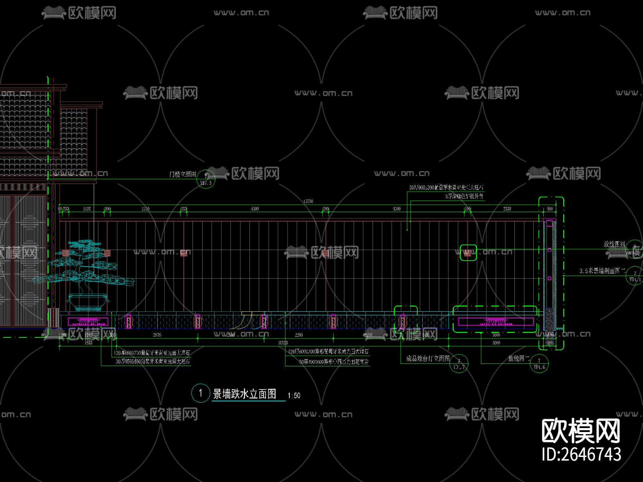Select the 门楼立面图 label

click(183, 174)
